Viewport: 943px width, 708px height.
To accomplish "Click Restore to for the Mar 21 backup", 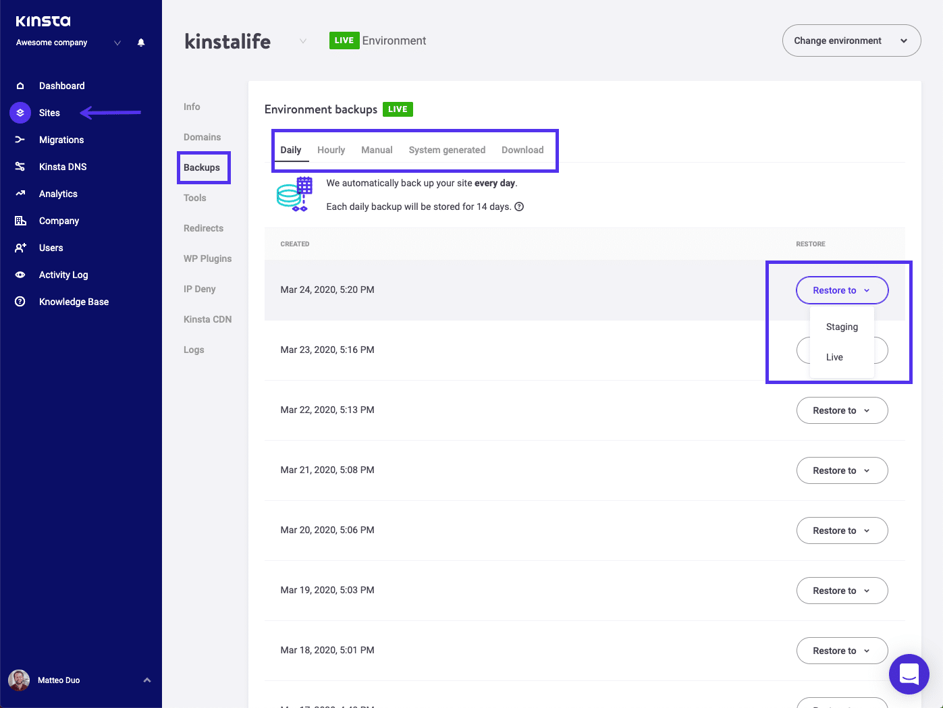I will click(842, 470).
